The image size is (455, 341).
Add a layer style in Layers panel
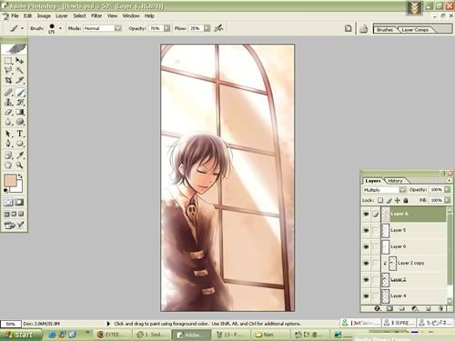(377, 308)
